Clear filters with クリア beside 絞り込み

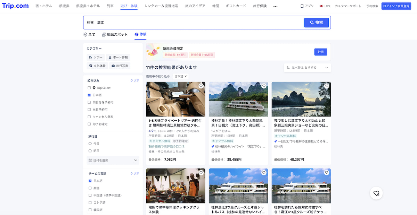134,81
